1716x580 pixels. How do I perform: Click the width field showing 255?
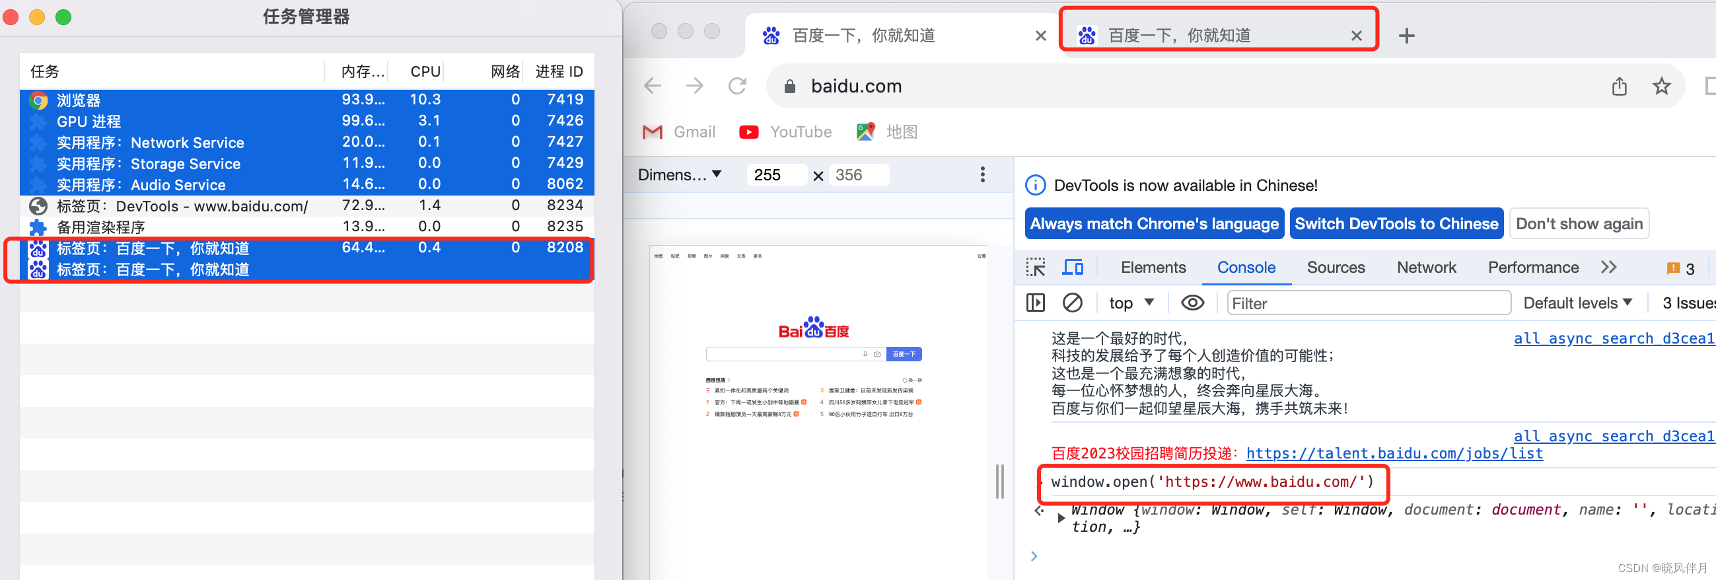click(777, 175)
